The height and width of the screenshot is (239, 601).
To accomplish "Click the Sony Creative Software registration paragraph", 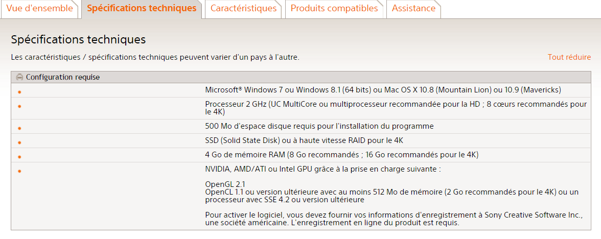I will (x=394, y=219).
